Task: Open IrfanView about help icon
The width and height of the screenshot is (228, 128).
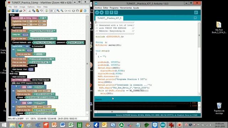Action: tap(85, 11)
